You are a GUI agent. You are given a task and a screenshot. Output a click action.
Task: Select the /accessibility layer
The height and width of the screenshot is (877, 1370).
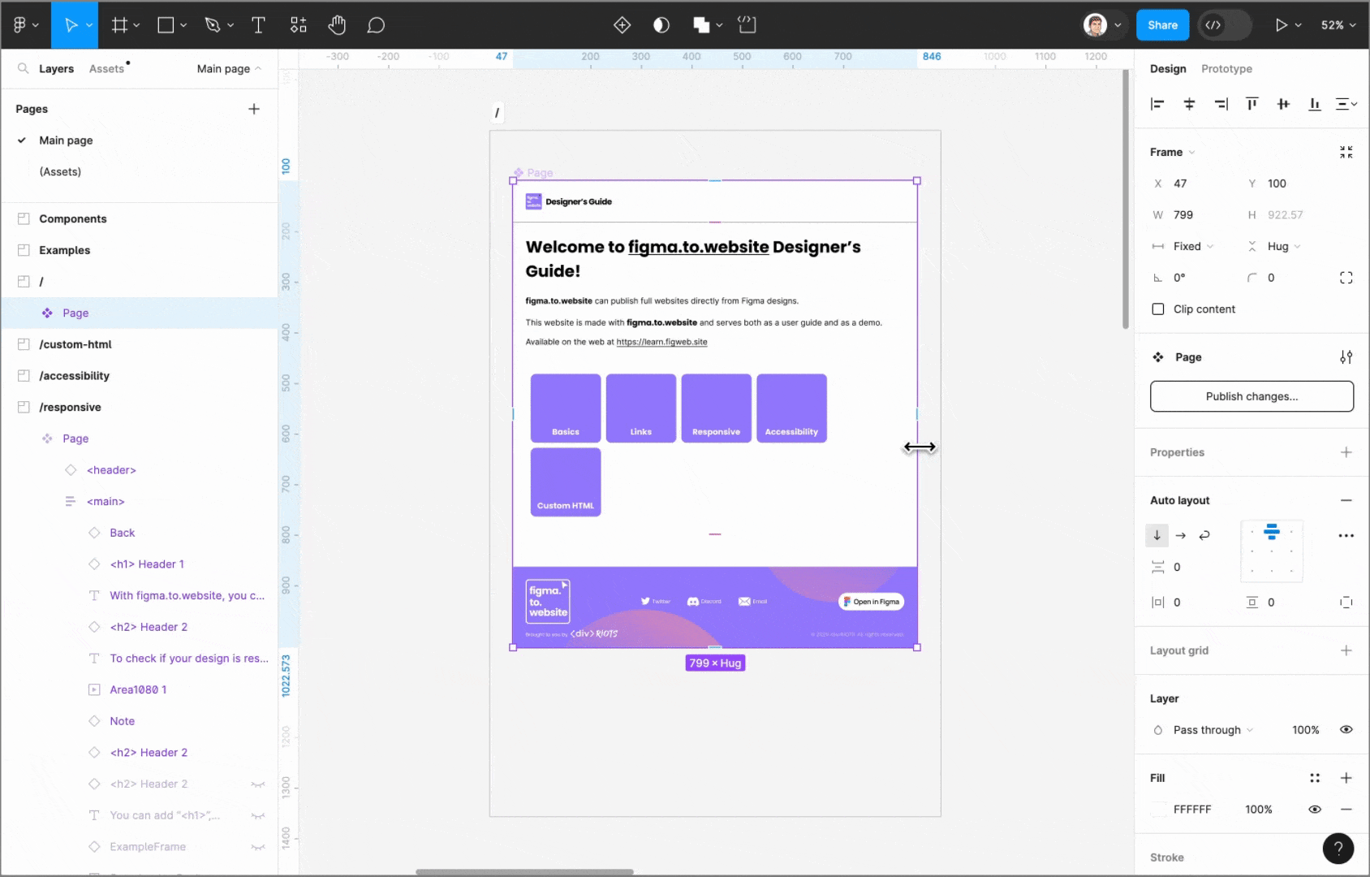click(x=74, y=375)
